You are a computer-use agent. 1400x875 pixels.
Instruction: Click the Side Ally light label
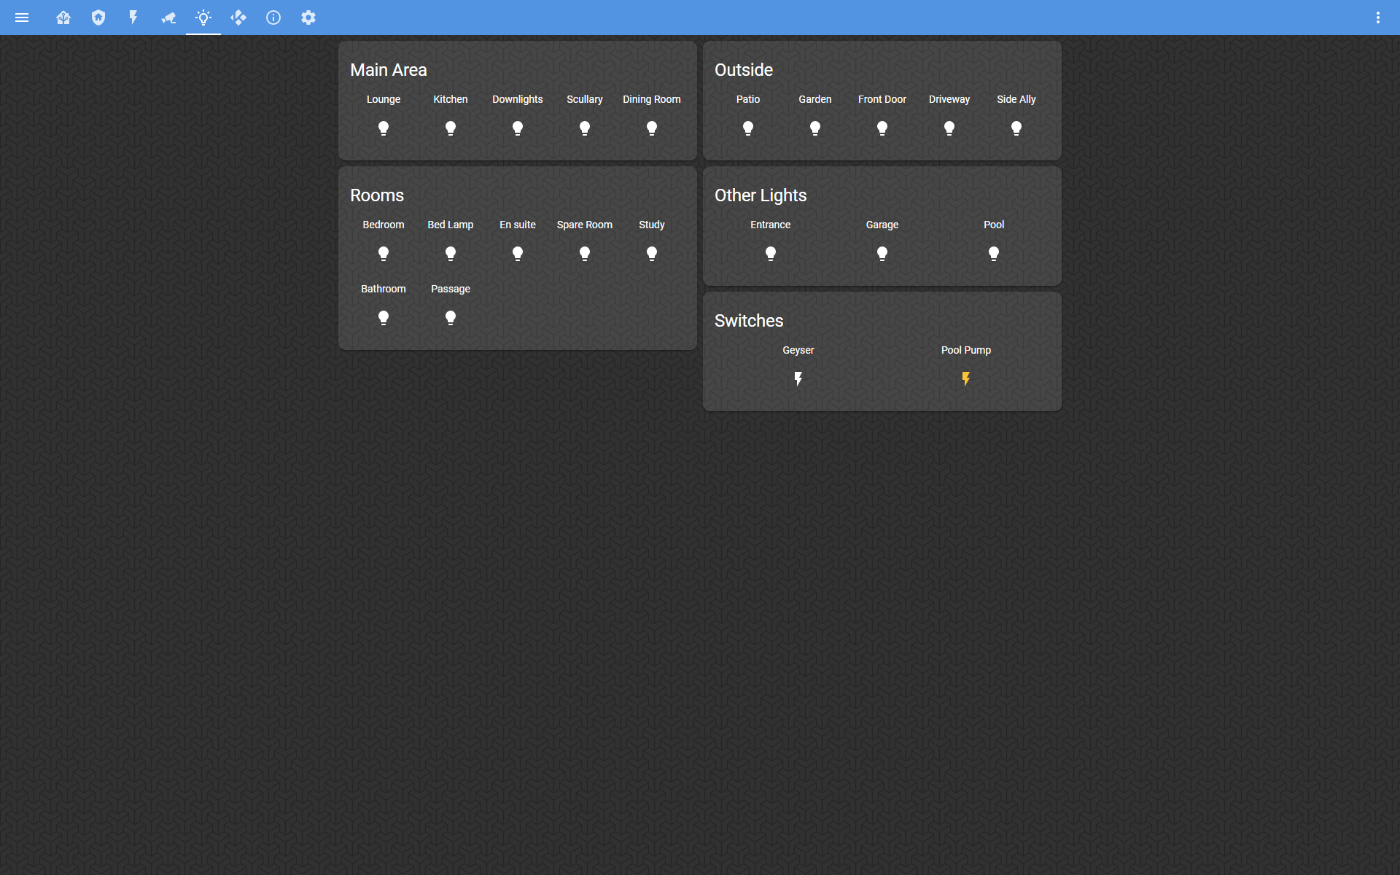click(x=1016, y=99)
